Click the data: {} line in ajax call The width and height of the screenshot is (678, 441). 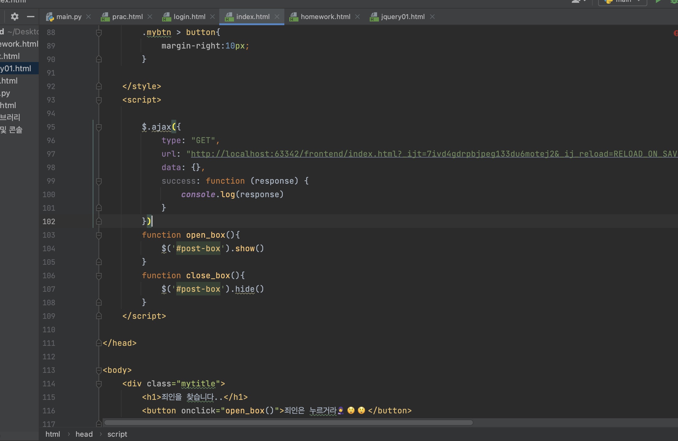point(183,167)
